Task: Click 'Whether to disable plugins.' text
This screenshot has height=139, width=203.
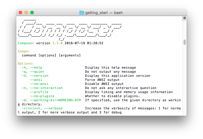Action: tap(112, 96)
